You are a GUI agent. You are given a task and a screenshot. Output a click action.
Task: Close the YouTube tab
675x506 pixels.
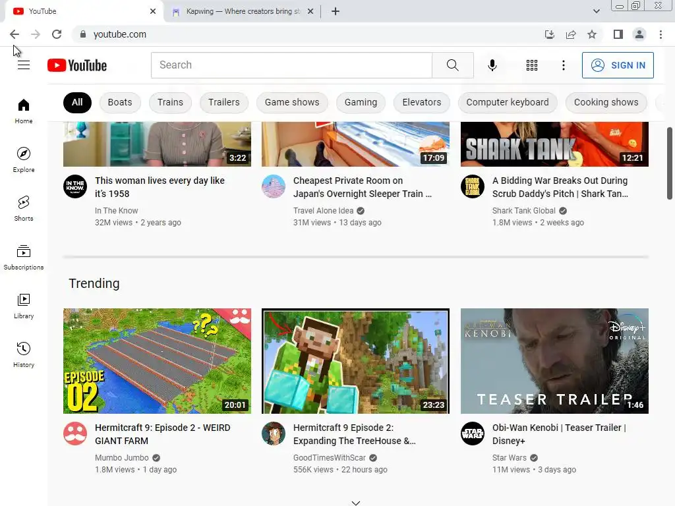point(153,11)
